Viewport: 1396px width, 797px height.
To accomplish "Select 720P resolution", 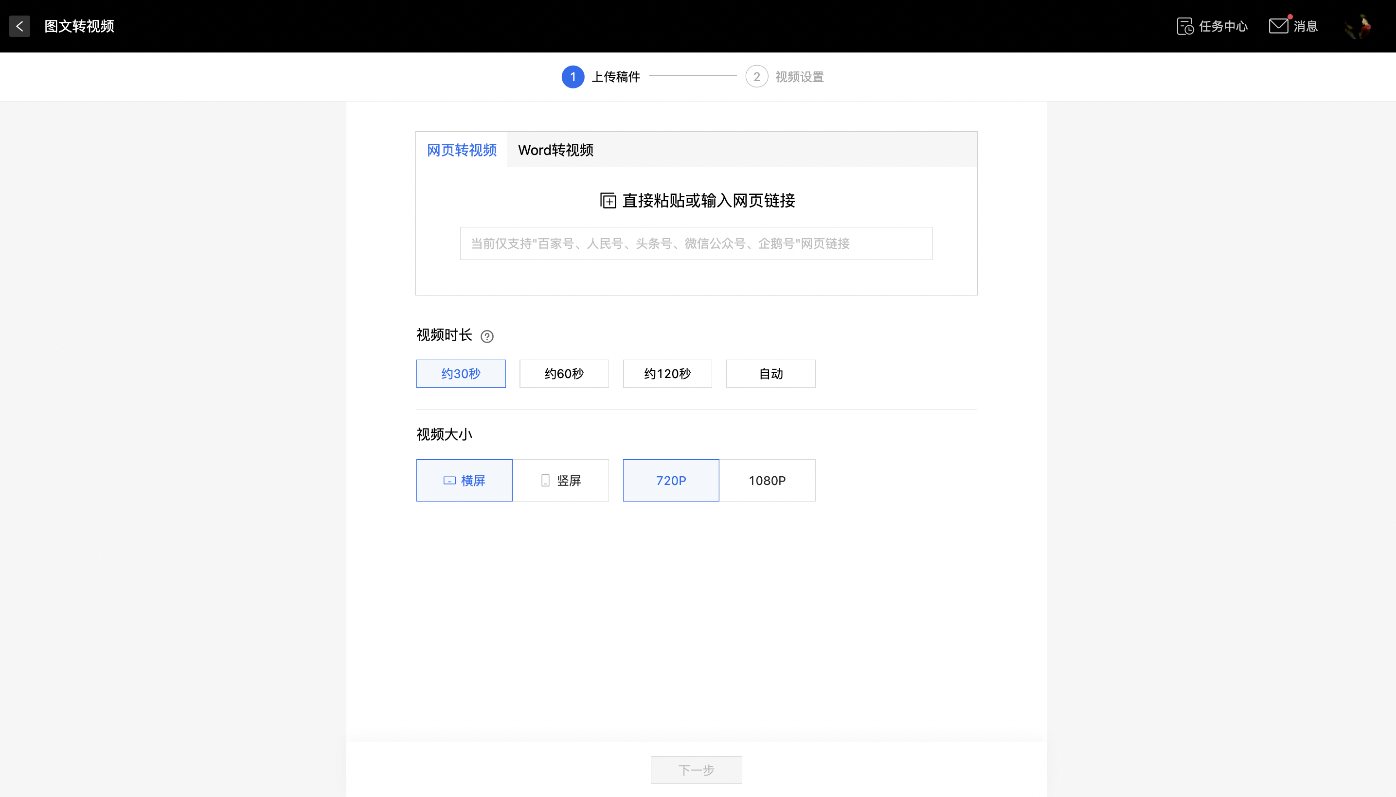I will [x=671, y=481].
